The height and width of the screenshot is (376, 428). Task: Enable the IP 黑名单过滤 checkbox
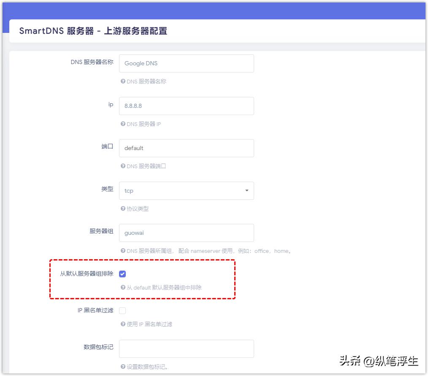click(122, 311)
